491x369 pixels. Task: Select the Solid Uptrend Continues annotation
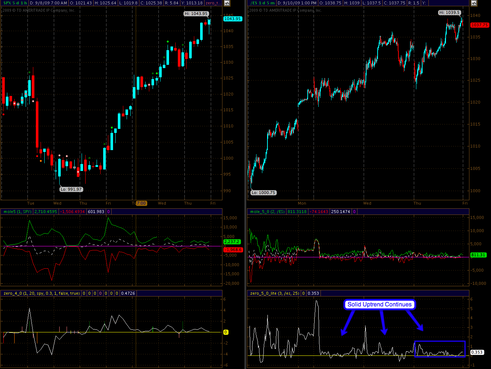(x=379, y=305)
